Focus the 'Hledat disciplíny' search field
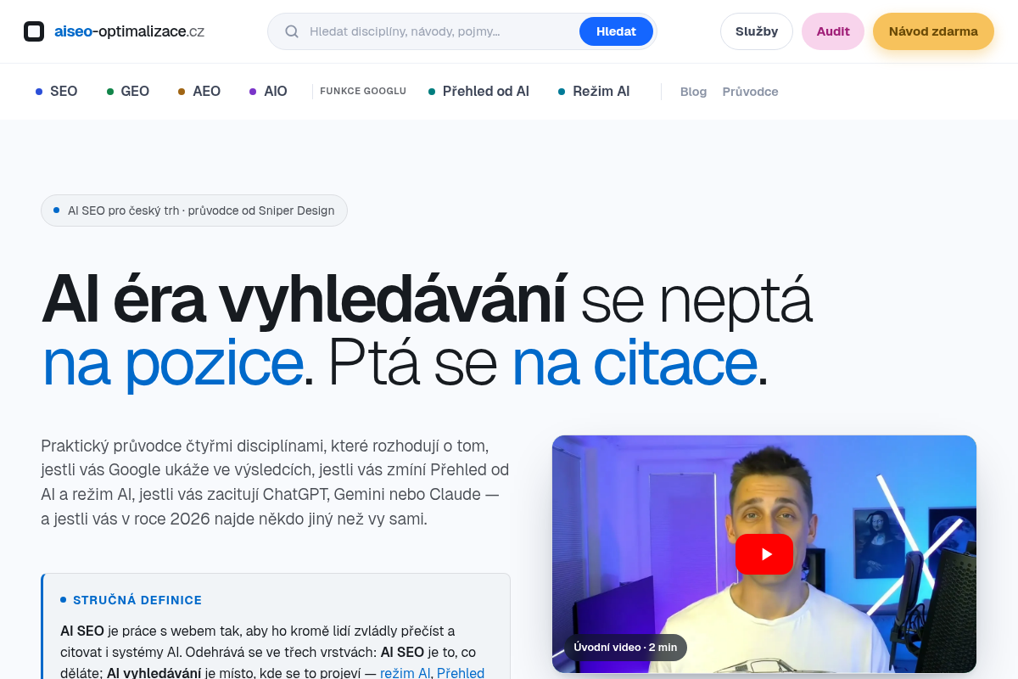The width and height of the screenshot is (1018, 679). tap(439, 31)
